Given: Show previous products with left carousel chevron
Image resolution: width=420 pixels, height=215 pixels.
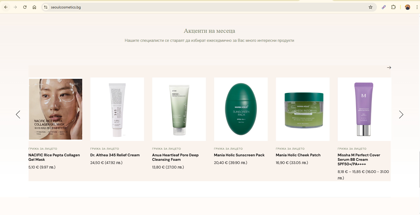Looking at the screenshot, I should (18, 115).
